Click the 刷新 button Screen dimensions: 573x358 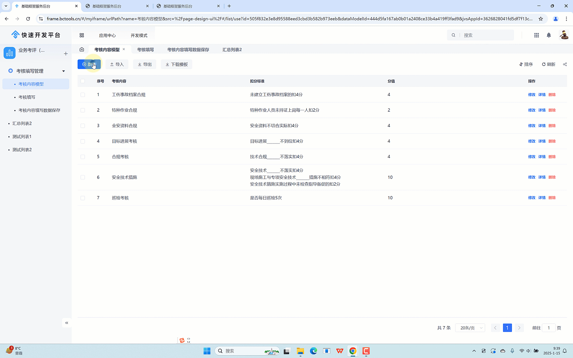pyautogui.click(x=549, y=64)
